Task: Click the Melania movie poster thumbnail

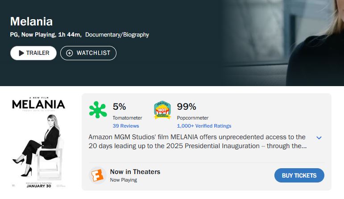Action: (x=38, y=142)
